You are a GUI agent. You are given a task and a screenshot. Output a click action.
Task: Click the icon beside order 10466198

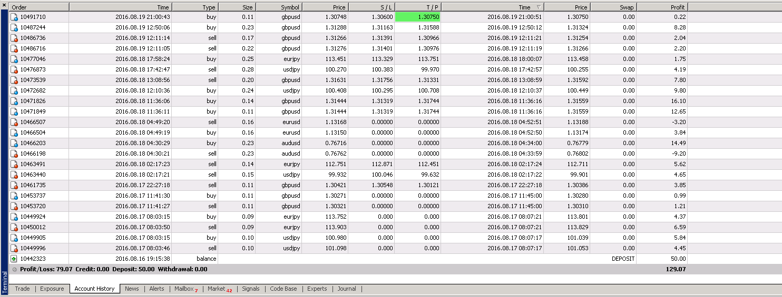click(14, 153)
